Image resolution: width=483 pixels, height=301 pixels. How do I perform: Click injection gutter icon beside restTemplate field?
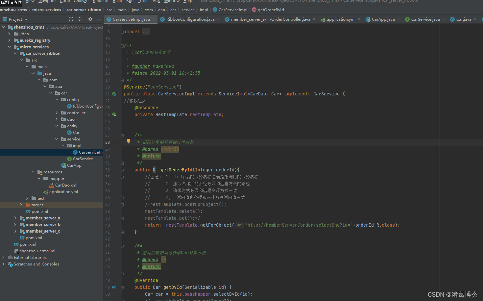(114, 115)
